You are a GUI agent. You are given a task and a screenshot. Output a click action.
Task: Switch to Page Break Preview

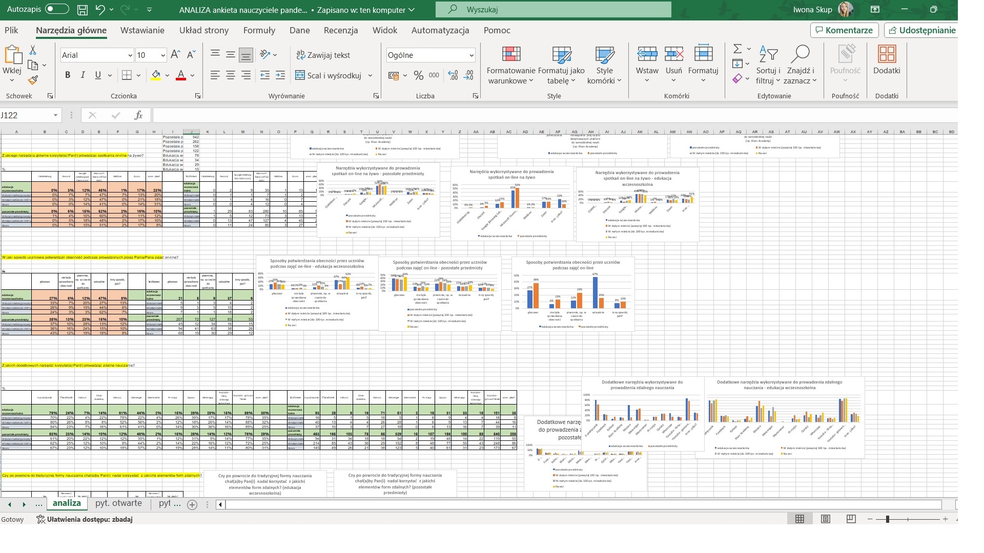tap(851, 519)
